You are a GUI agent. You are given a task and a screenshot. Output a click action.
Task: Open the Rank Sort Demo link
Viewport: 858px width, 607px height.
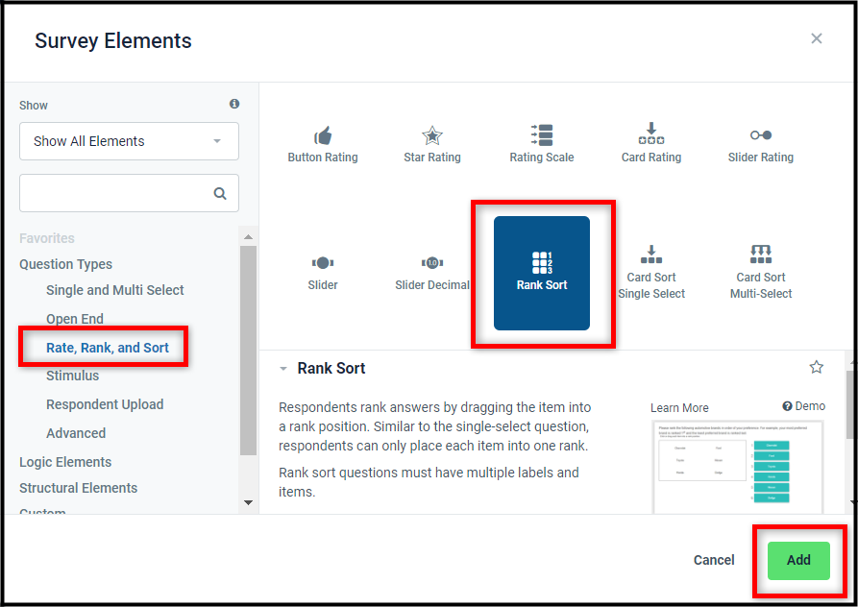(x=803, y=405)
